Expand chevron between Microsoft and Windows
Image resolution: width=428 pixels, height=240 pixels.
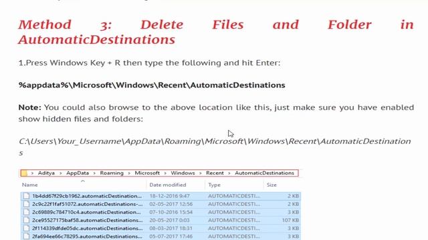pos(165,173)
